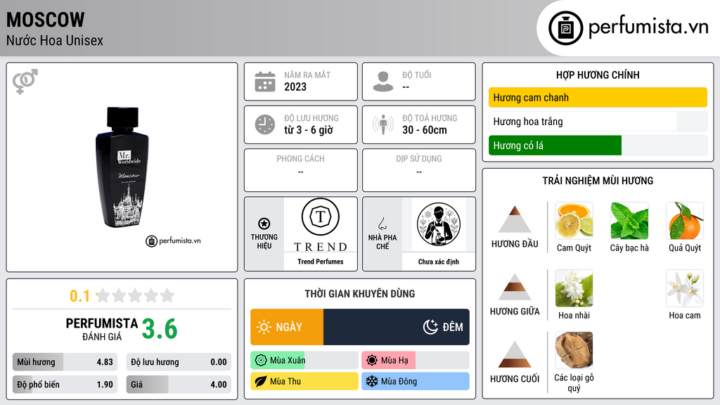Click the Cây bạc hà mint image

click(x=629, y=221)
